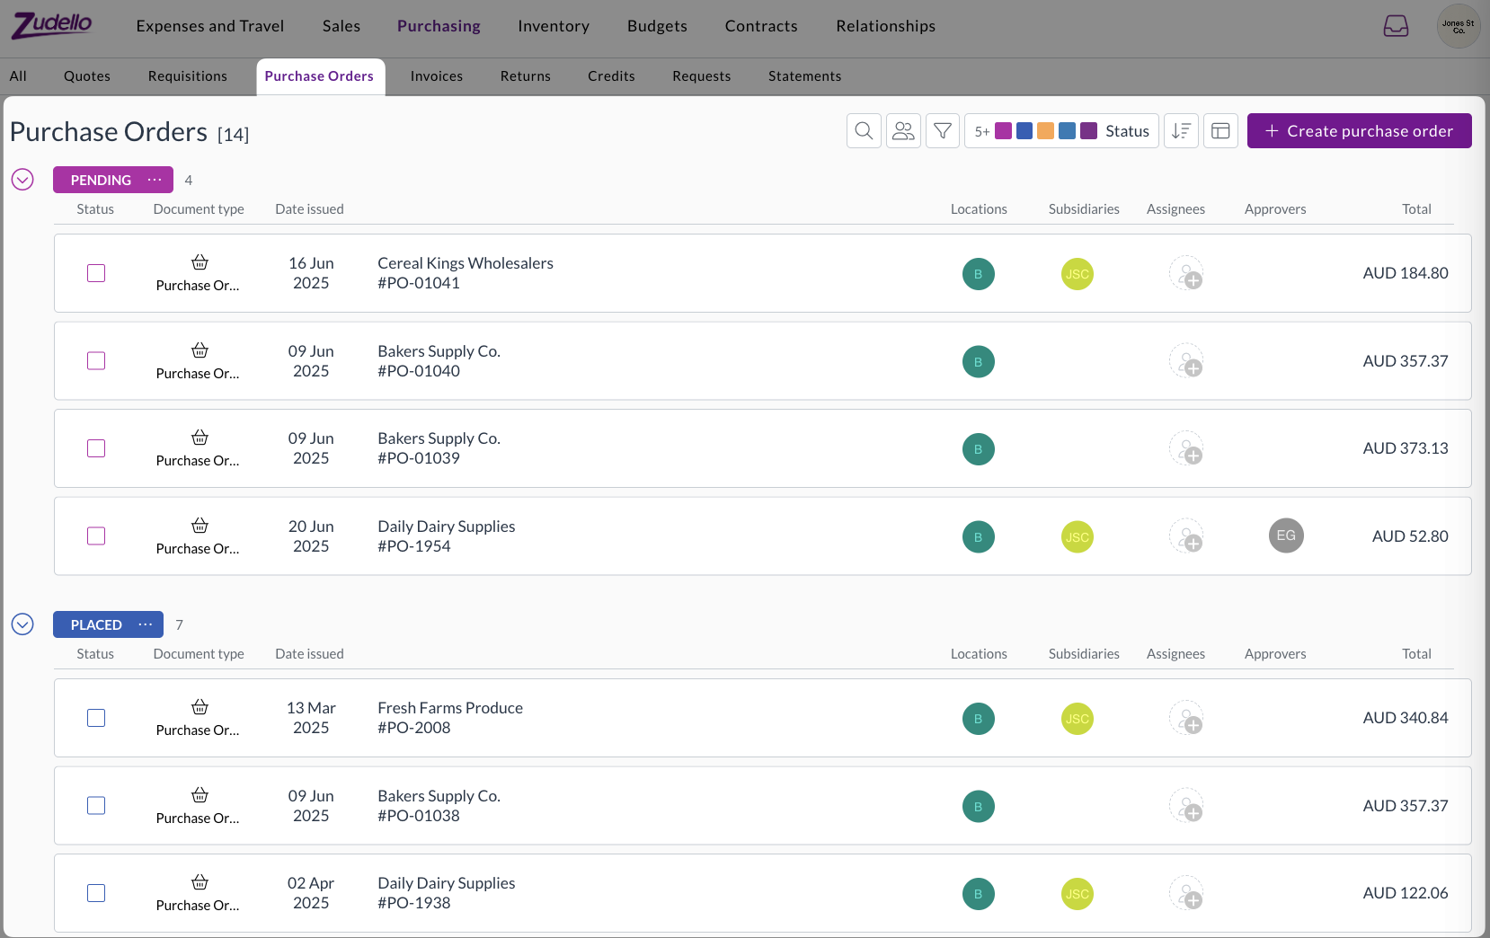This screenshot has width=1490, height=938.
Task: Add assignee on PO-2008 row
Action: click(x=1186, y=718)
